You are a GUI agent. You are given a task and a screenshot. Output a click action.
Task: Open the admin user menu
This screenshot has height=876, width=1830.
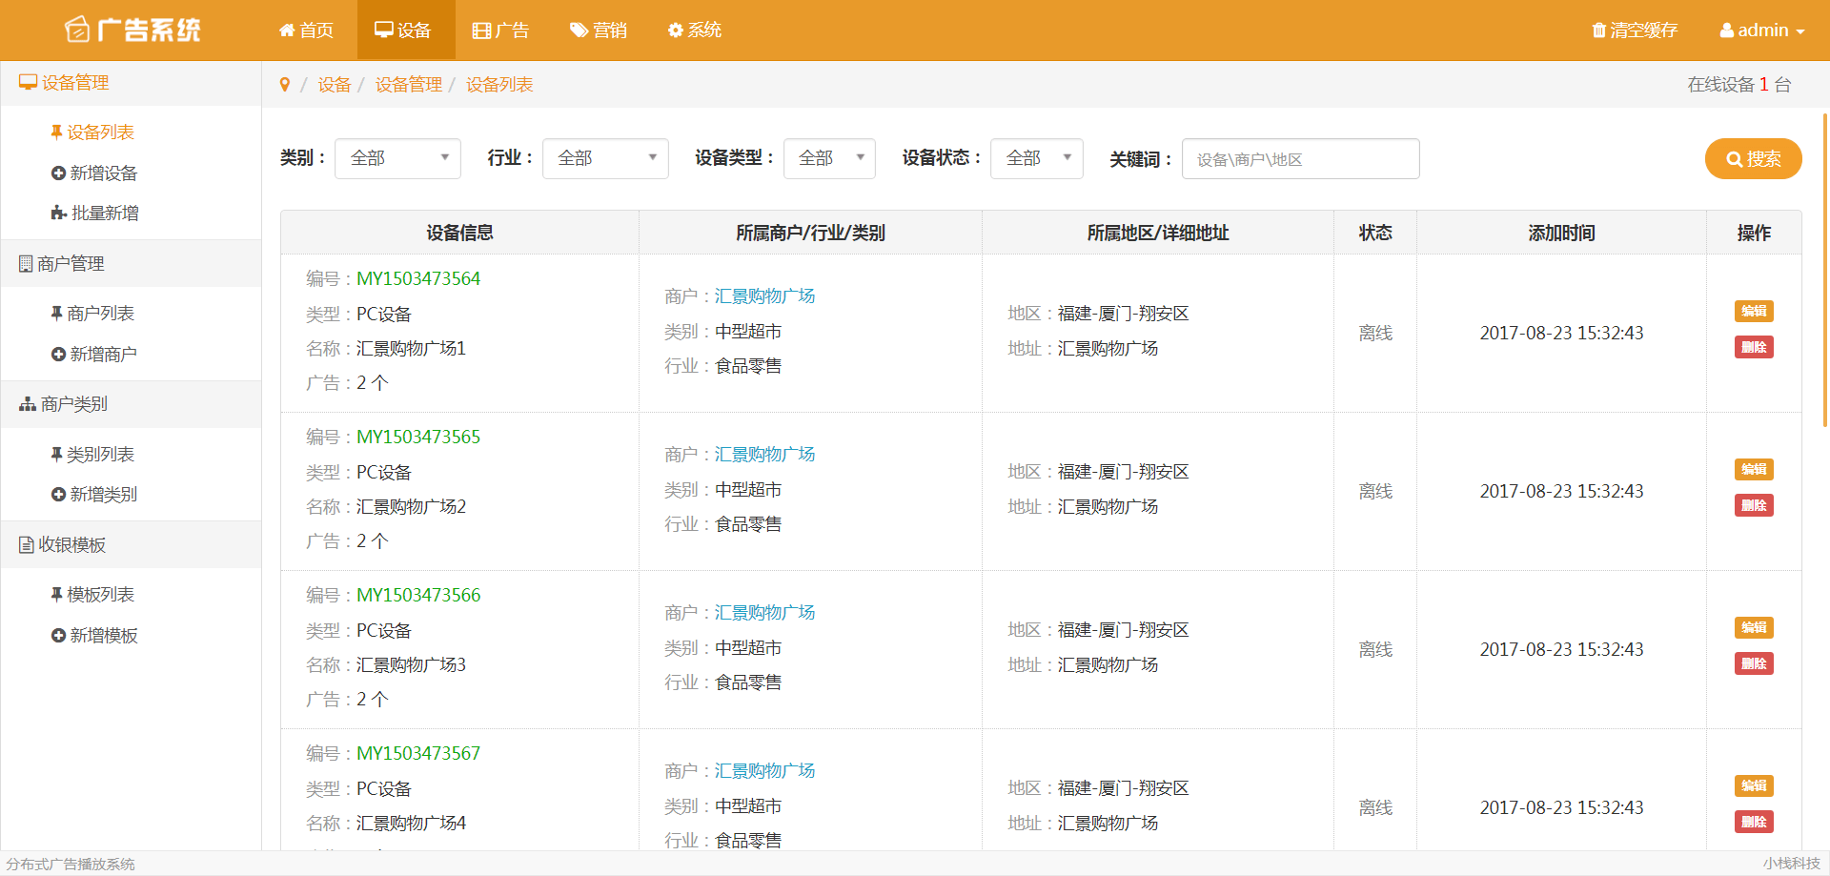(x=1761, y=31)
